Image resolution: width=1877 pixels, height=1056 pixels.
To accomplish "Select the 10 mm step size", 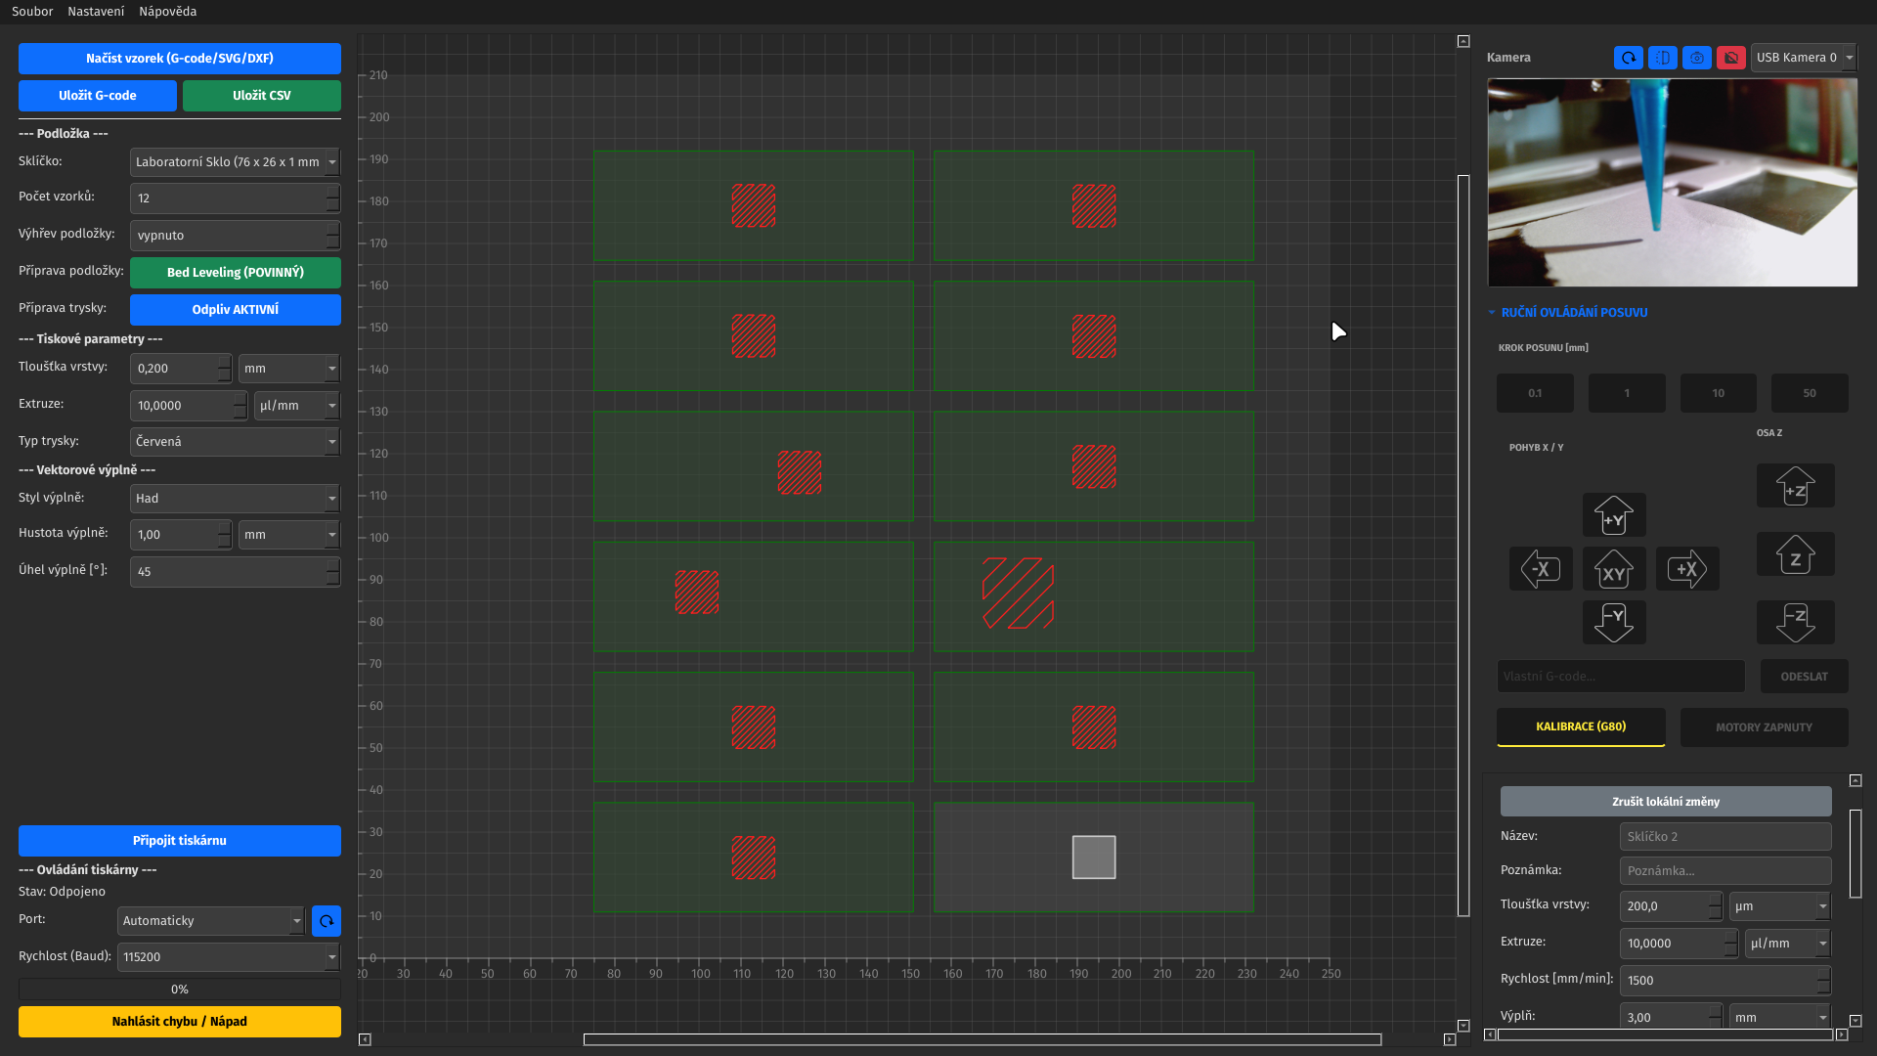I will [x=1718, y=393].
